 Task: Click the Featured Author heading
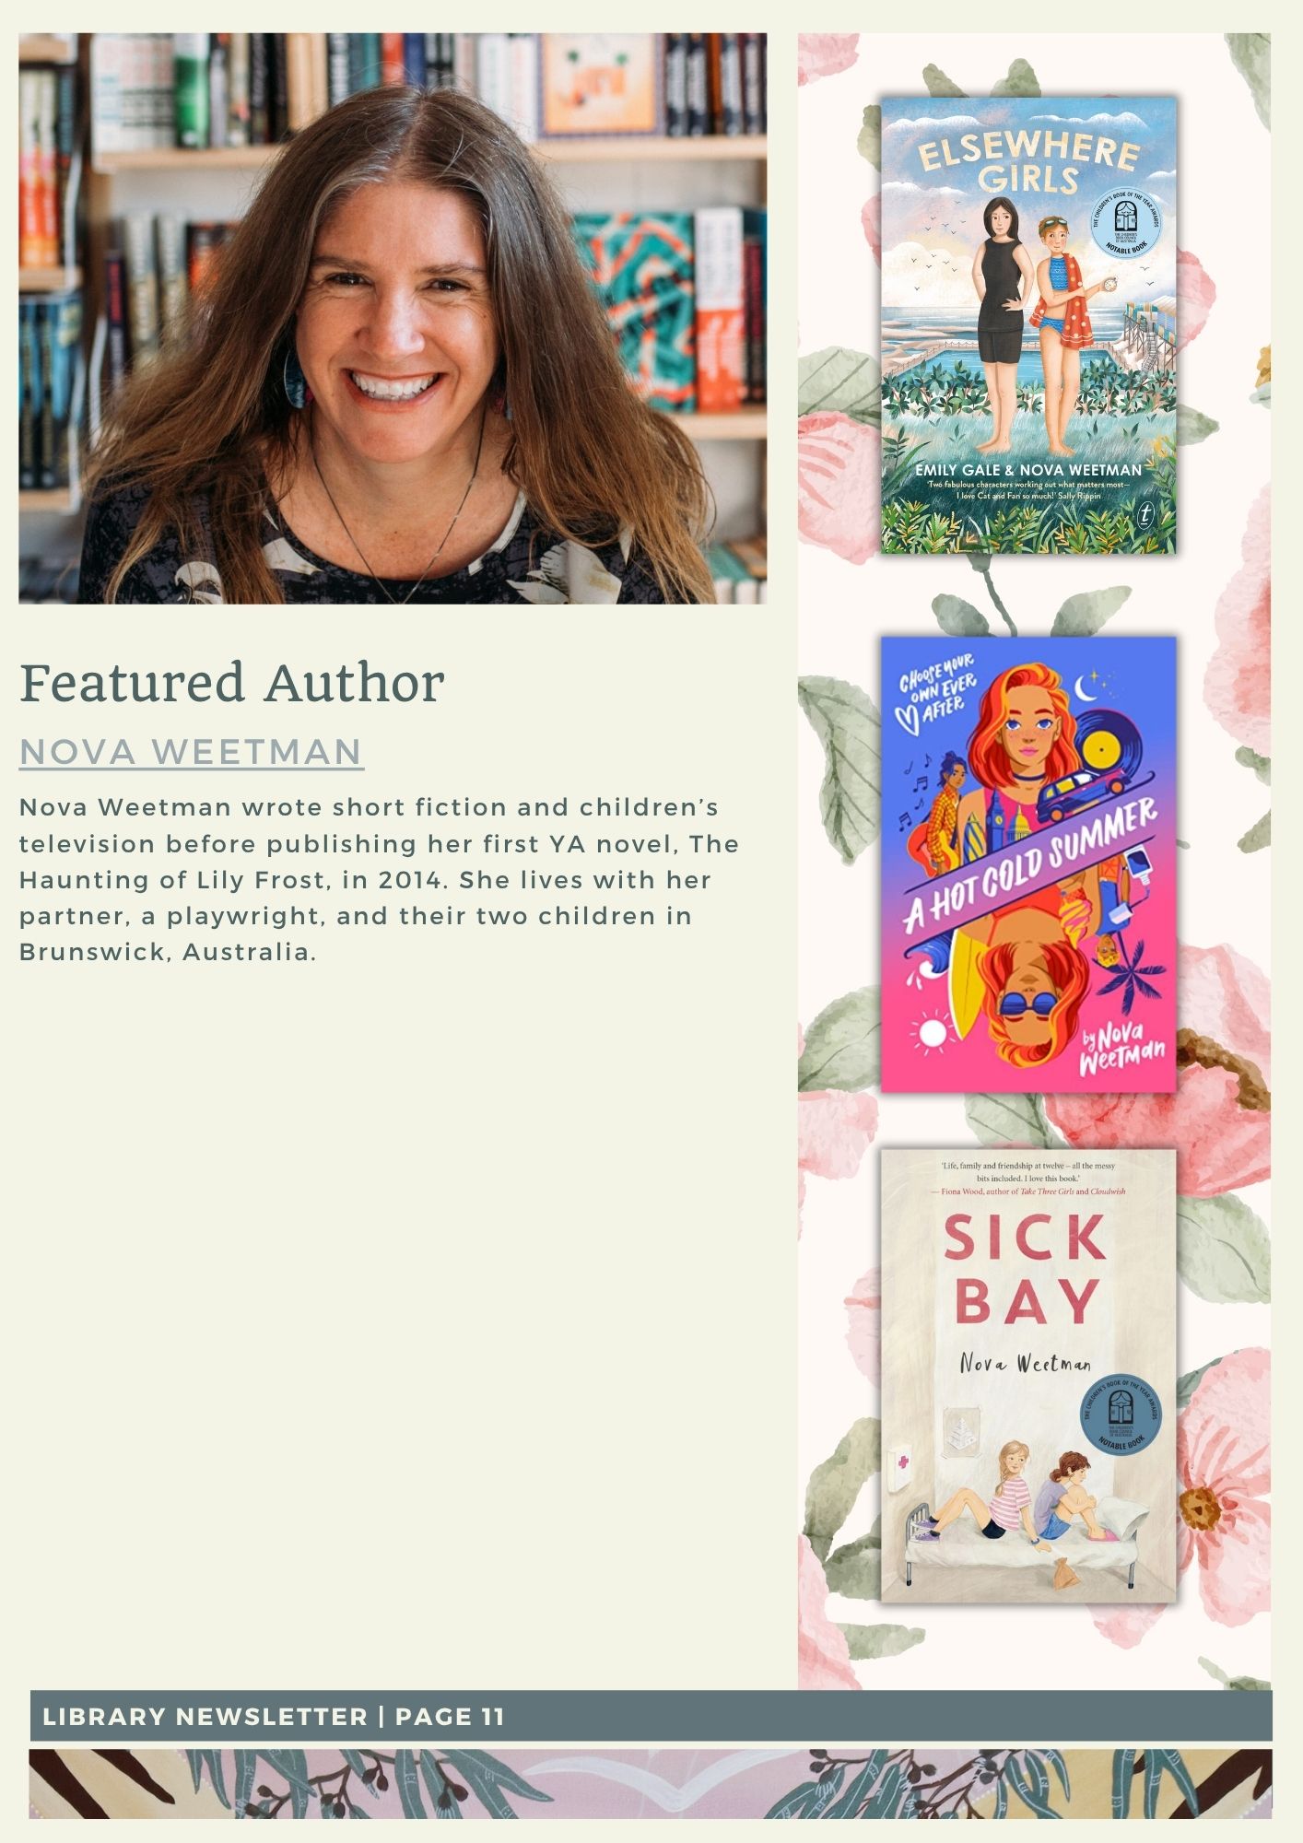point(232,683)
